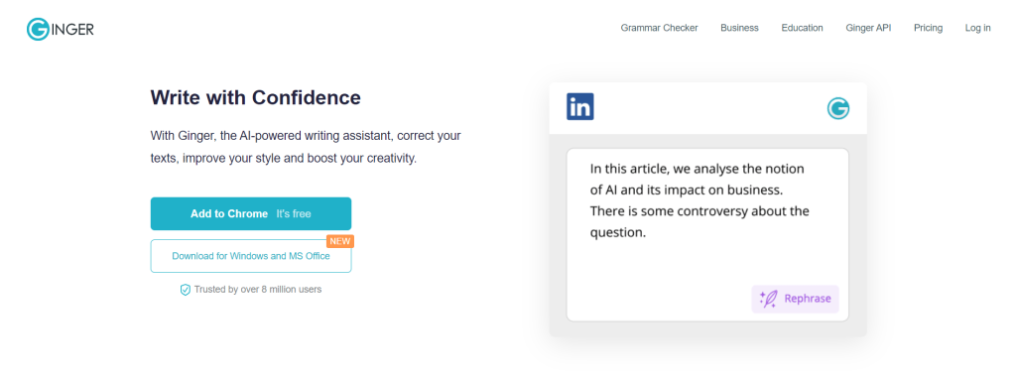Image resolution: width=1016 pixels, height=382 pixels.
Task: Click the Ginger logo in header
Action: pos(61,29)
